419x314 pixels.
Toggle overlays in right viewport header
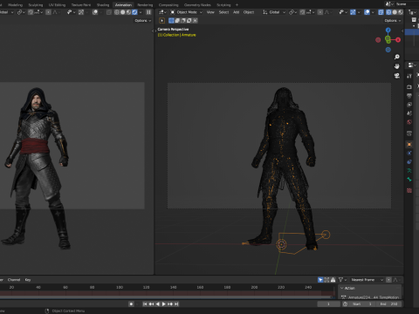(367, 12)
